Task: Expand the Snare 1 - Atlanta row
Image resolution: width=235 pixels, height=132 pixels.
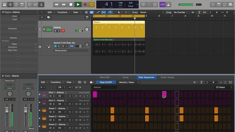Action: (x=40, y=110)
